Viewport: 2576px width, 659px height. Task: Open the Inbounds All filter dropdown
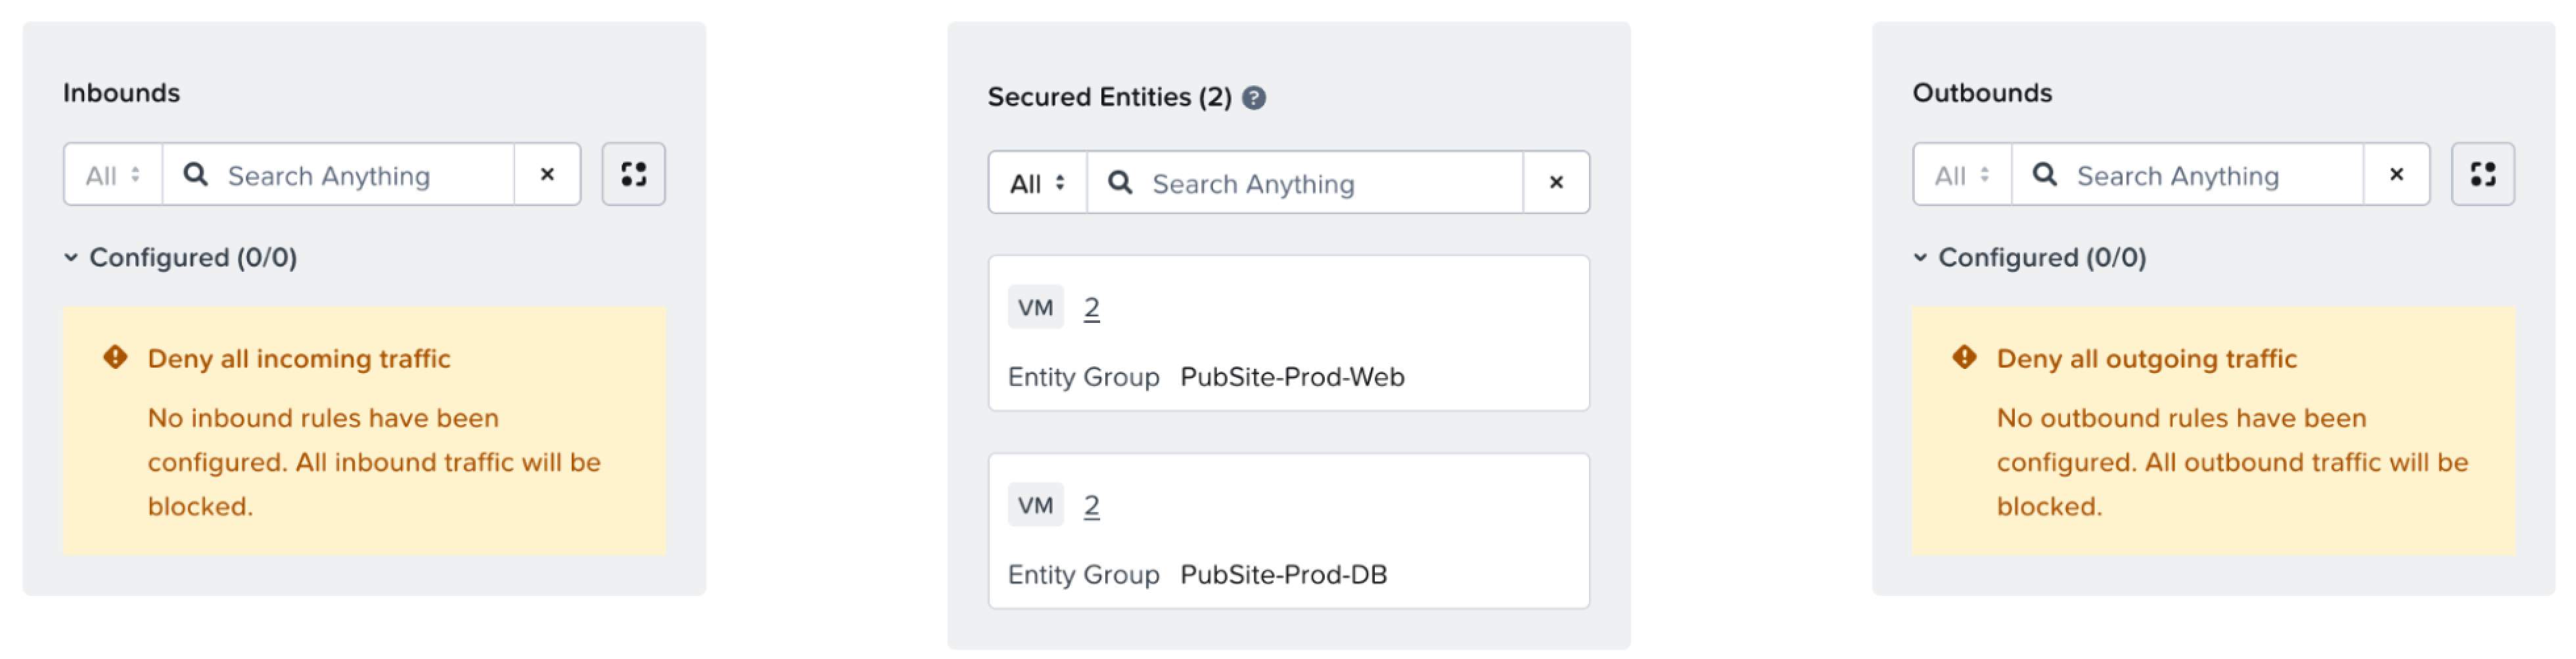(x=113, y=175)
